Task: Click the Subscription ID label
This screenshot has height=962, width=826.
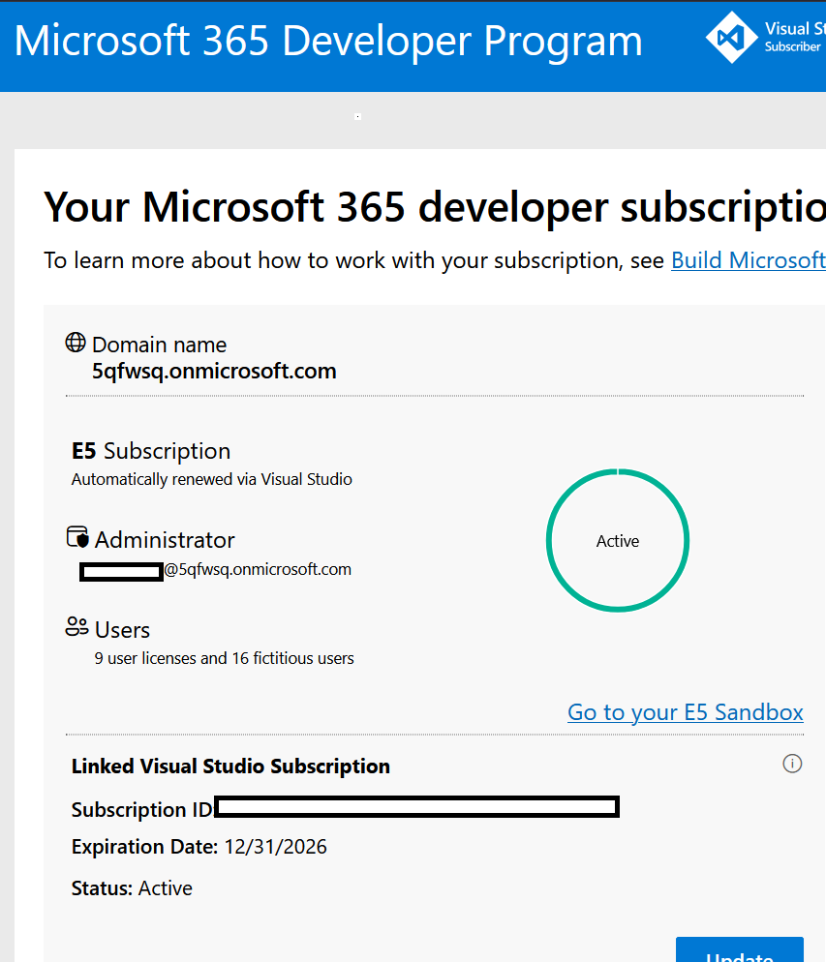Action: pyautogui.click(x=141, y=810)
